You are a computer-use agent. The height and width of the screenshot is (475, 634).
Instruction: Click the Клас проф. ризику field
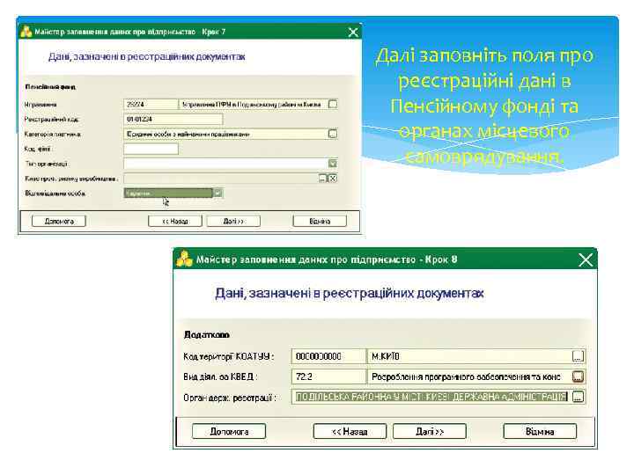point(221,178)
